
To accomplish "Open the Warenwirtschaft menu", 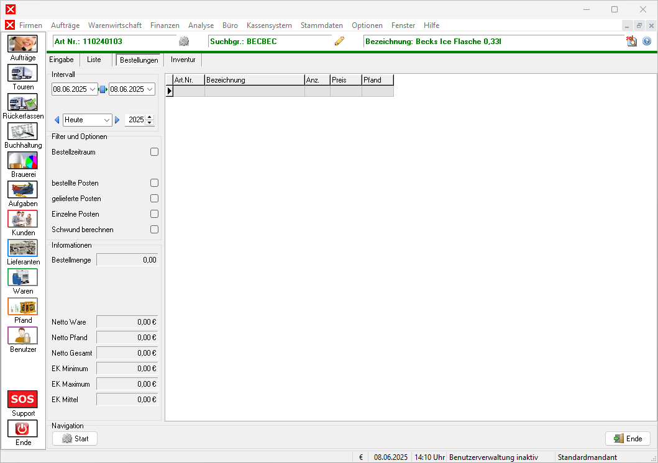I will (115, 25).
